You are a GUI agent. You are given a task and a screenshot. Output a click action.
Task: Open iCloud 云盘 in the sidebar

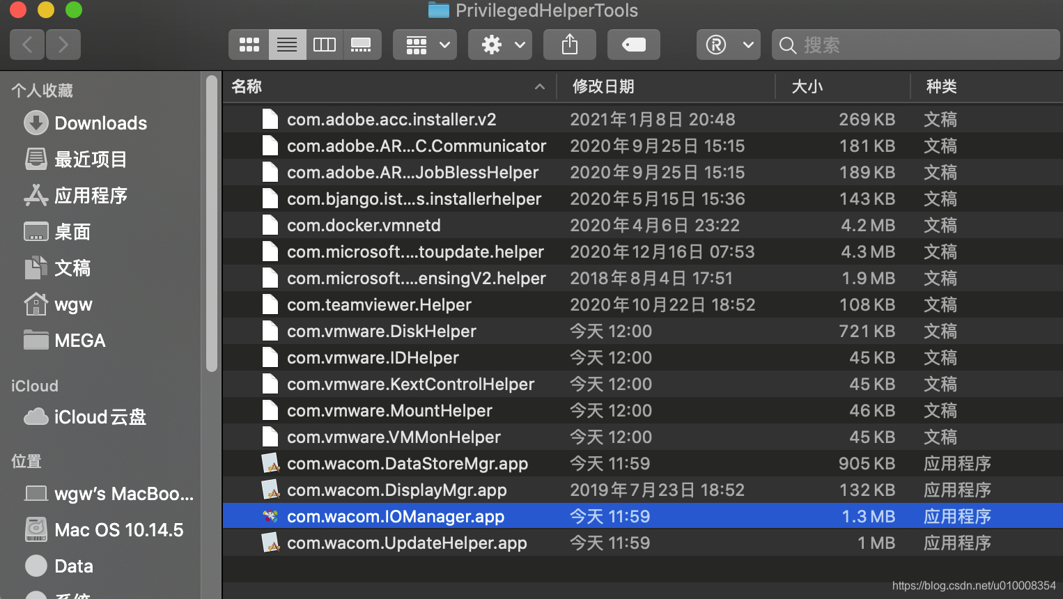(100, 417)
